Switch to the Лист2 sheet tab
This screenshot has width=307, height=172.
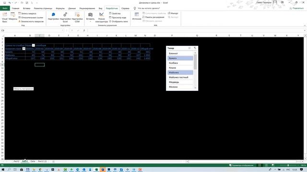(16, 161)
